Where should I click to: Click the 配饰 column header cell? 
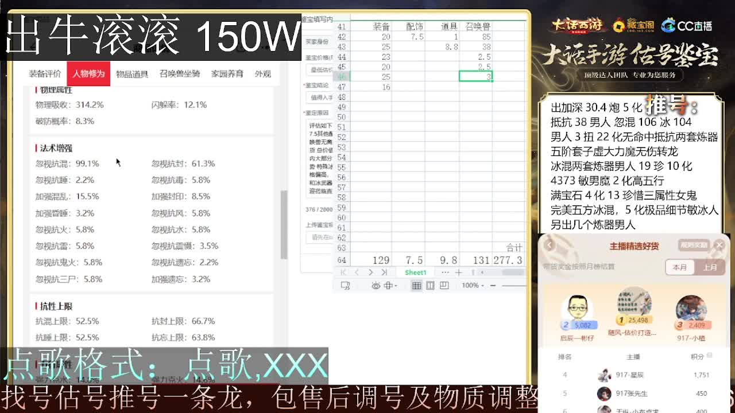tap(408, 26)
